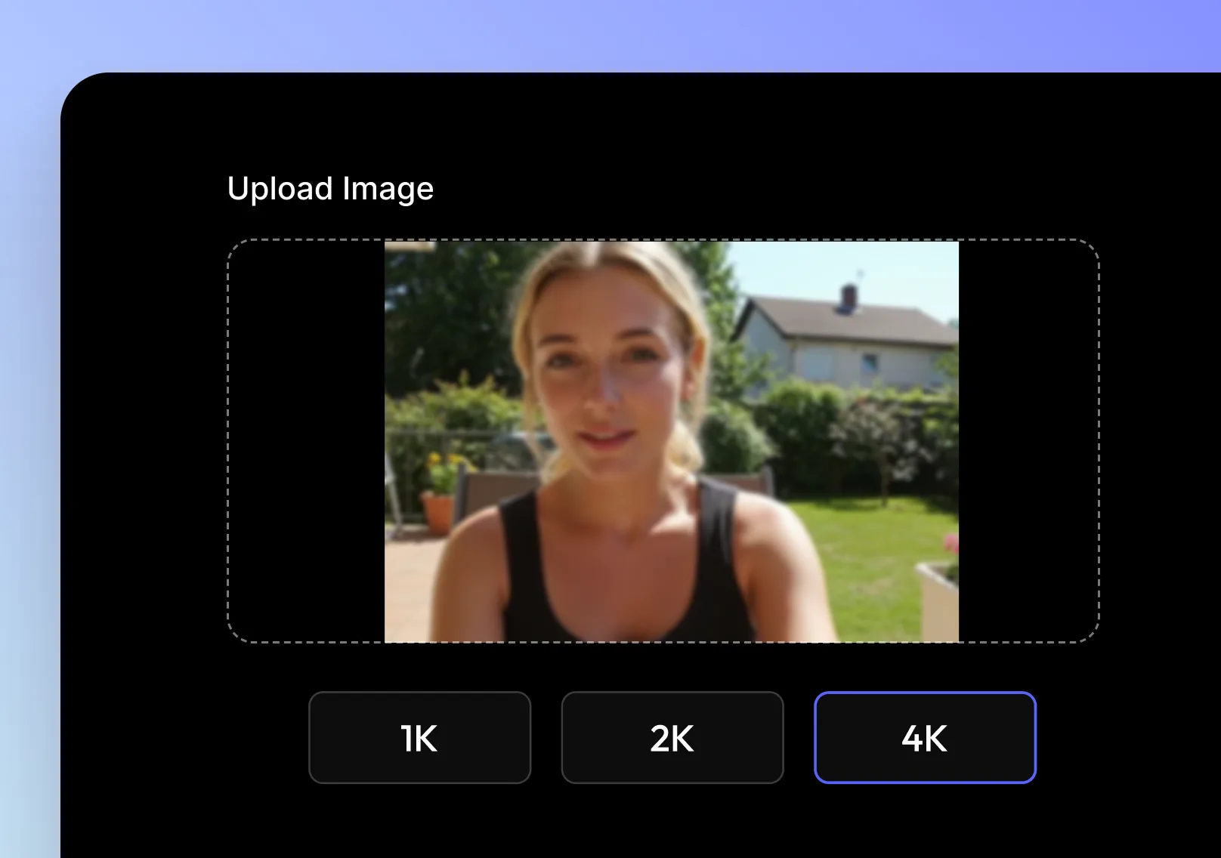Click empty dropzone area right of photo

(x=1028, y=442)
